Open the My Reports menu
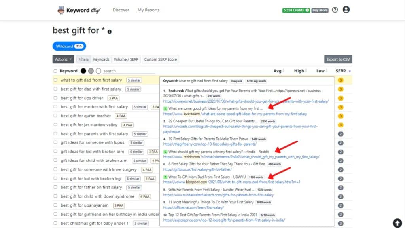The height and width of the screenshot is (228, 405). 149,10
